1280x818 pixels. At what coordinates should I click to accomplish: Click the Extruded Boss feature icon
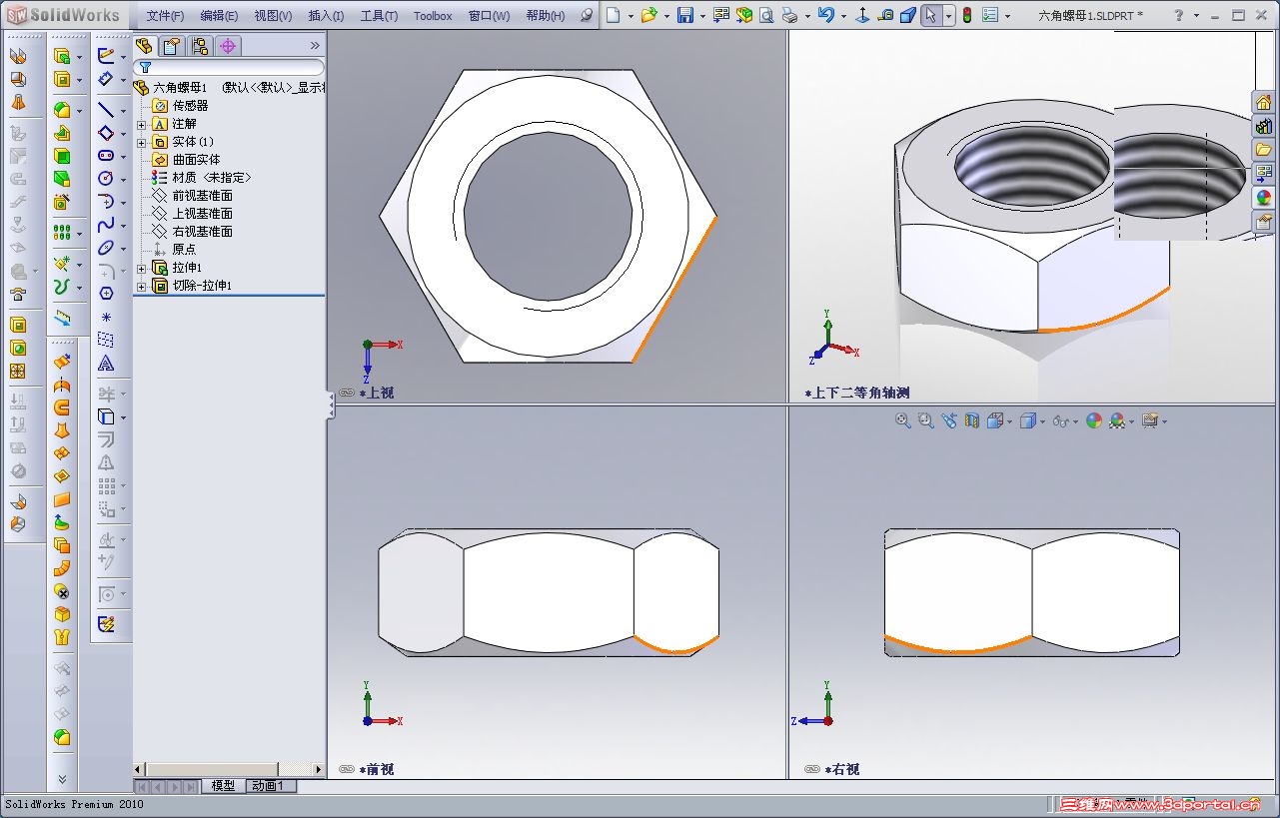click(x=62, y=56)
